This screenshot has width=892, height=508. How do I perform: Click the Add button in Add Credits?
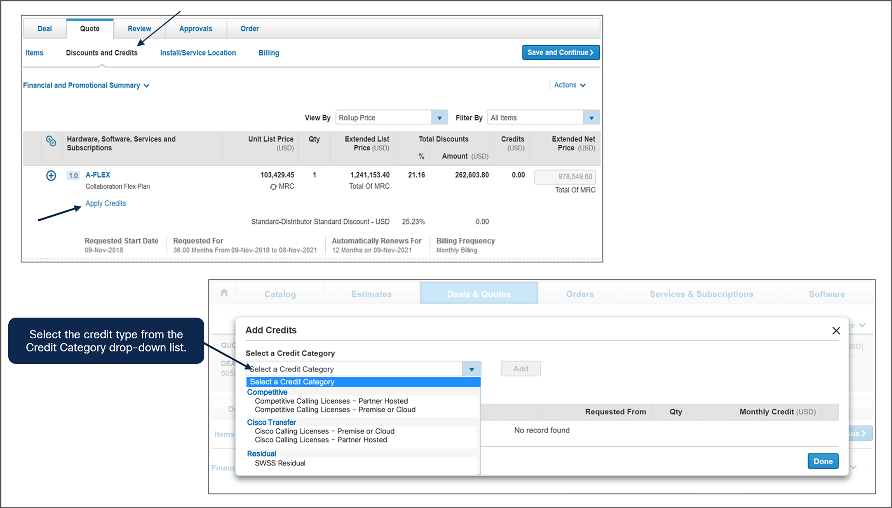pyautogui.click(x=521, y=369)
